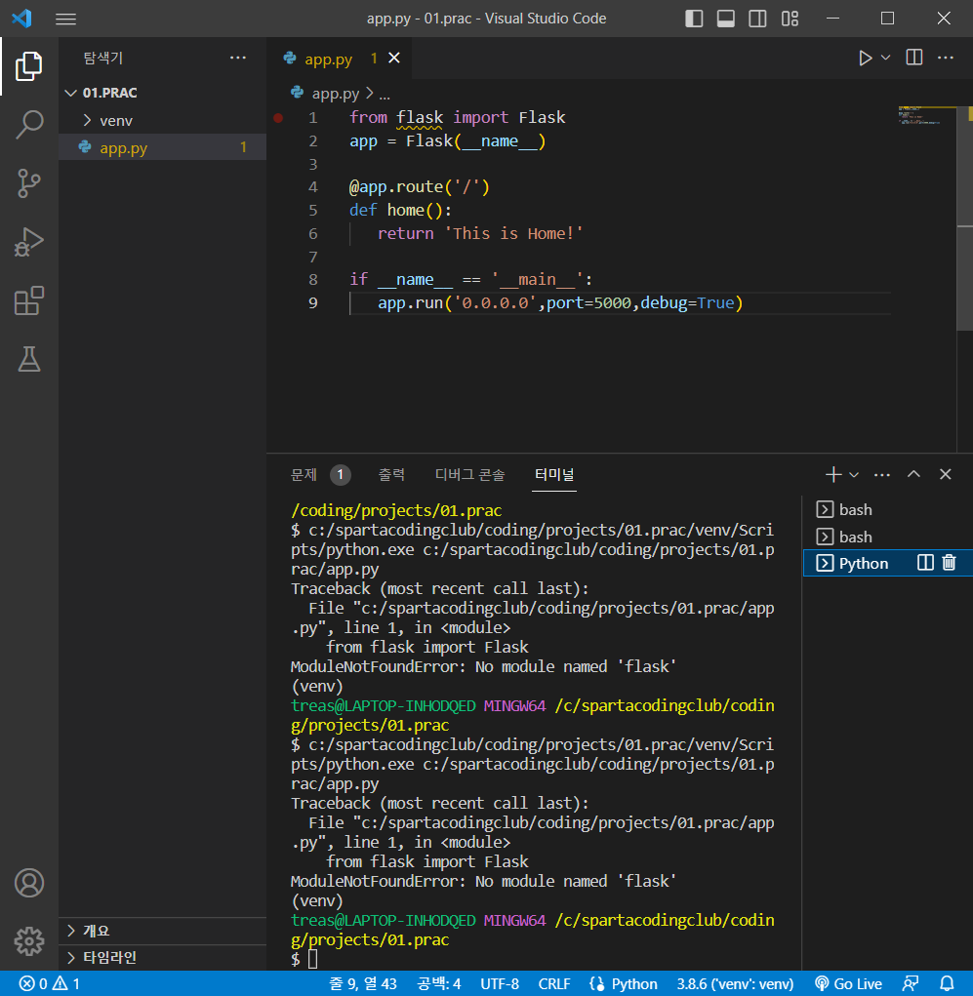Select interpreter 3.8.6 ('venv': venv)
Viewport: 973px width, 996px height.
click(x=735, y=983)
